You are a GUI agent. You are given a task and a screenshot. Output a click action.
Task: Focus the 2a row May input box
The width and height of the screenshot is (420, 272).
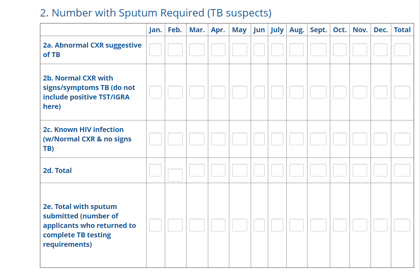coord(239,50)
